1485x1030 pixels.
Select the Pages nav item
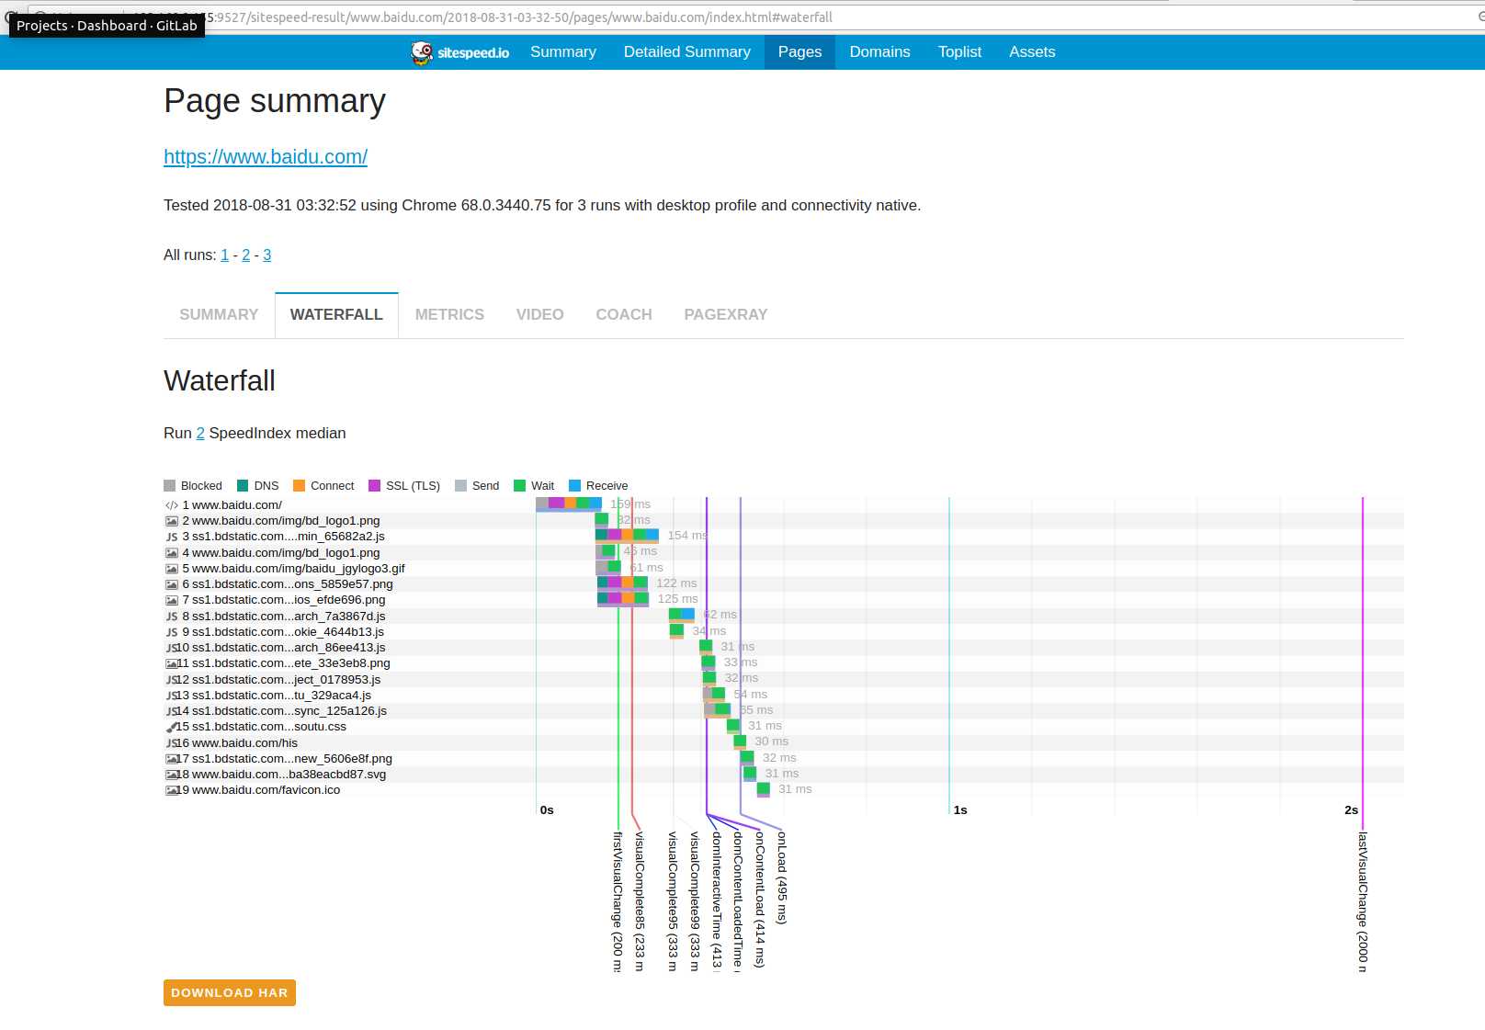tap(799, 52)
